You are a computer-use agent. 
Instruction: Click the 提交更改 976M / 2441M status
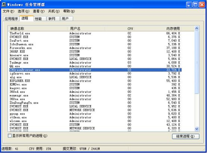pos(81,149)
